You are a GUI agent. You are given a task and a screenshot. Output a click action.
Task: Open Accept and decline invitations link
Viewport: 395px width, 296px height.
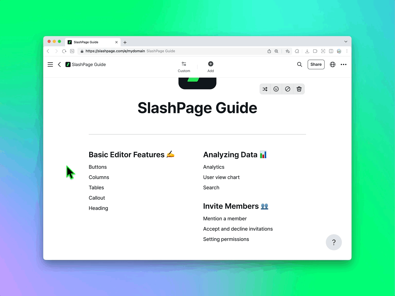(238, 229)
